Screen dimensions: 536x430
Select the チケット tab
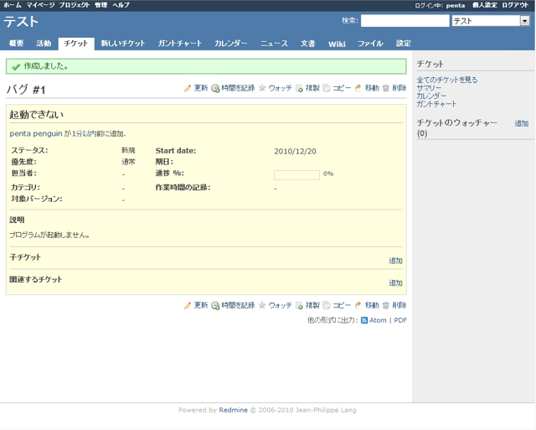(76, 44)
